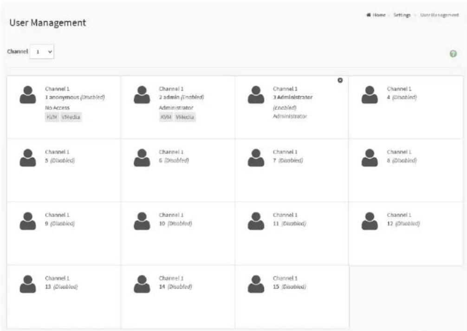Select the avatar of user 3 Administrator

(256, 95)
